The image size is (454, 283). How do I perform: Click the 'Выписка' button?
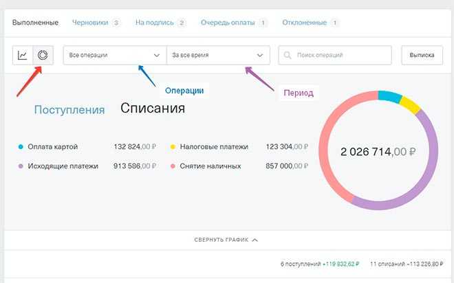pos(422,55)
